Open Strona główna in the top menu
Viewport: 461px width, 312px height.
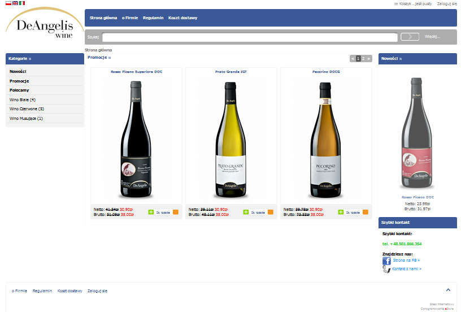click(103, 18)
